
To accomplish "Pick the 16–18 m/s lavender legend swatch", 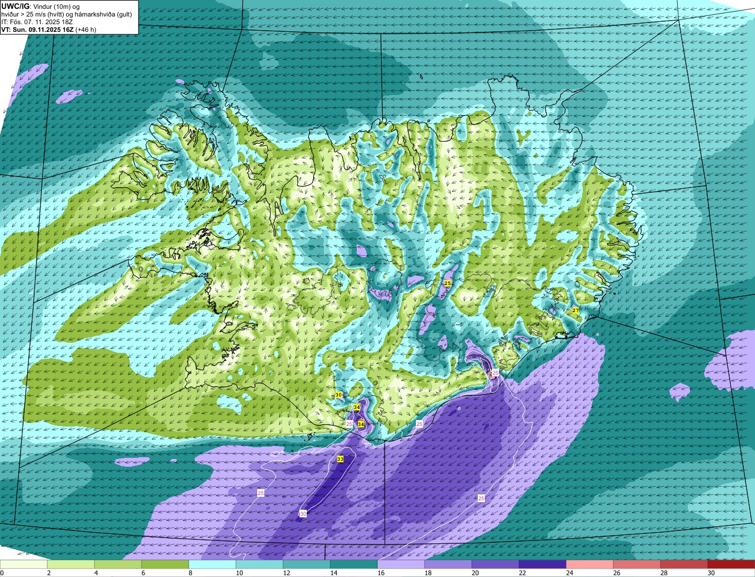I will point(401,565).
